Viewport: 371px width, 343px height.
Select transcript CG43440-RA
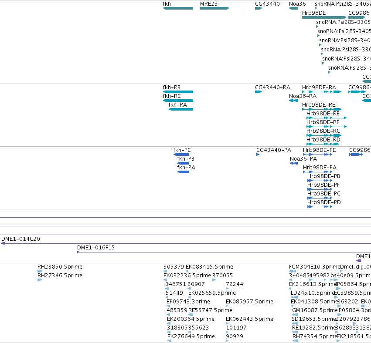point(259,92)
